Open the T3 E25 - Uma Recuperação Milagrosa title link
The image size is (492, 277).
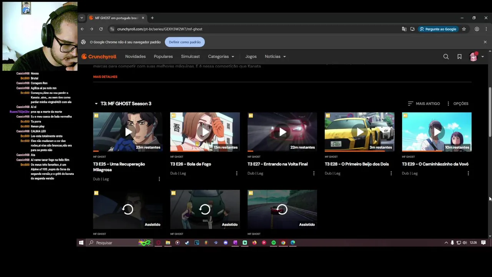(x=119, y=167)
